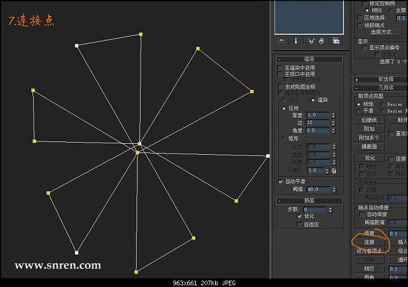Screen dimensions: 408x287
Task: Uncheck 优化 checkbox under 插值
Action: tap(299, 216)
